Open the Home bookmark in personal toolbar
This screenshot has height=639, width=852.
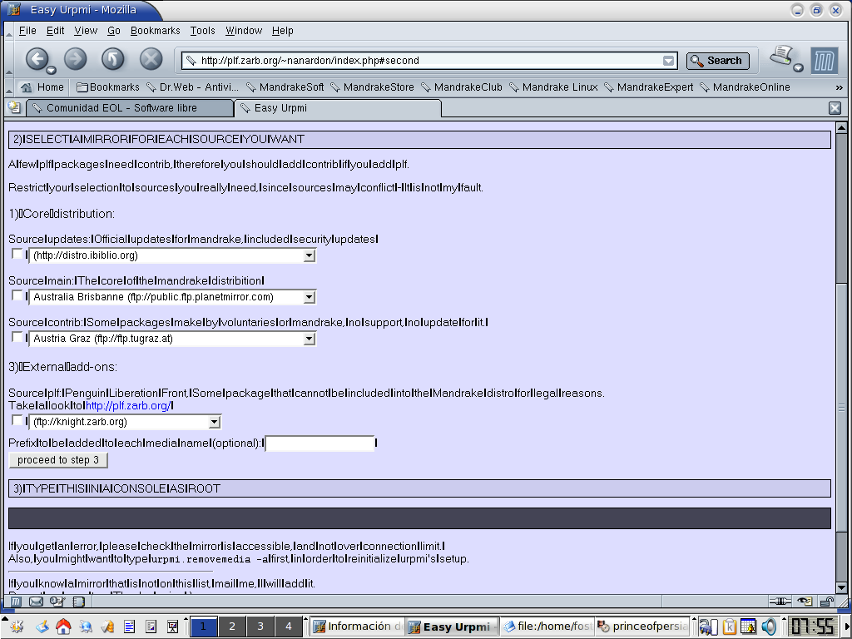pyautogui.click(x=42, y=87)
